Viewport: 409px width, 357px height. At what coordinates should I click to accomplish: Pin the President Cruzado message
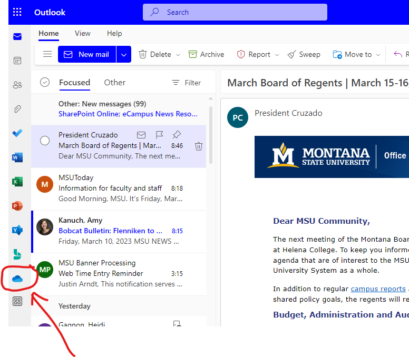pos(177,135)
